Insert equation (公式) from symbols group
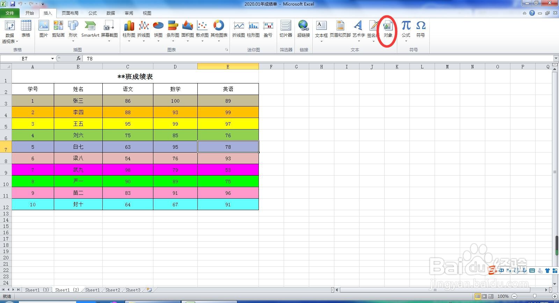559x303 pixels. 406,31
